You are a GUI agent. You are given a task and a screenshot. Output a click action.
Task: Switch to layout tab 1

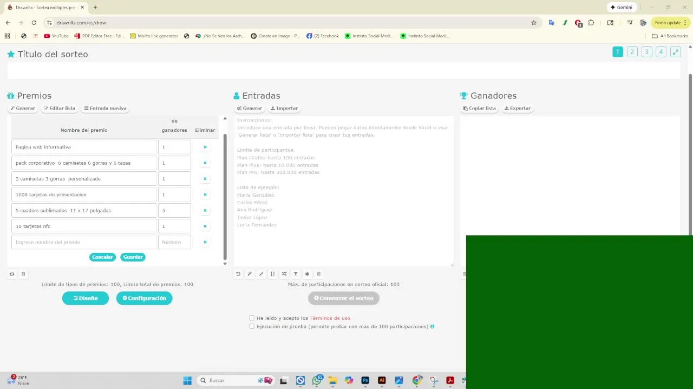click(618, 52)
